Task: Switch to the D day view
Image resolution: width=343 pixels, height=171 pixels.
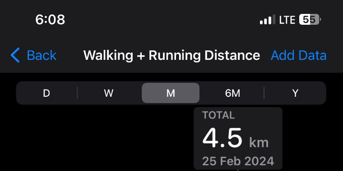Action: (46, 93)
